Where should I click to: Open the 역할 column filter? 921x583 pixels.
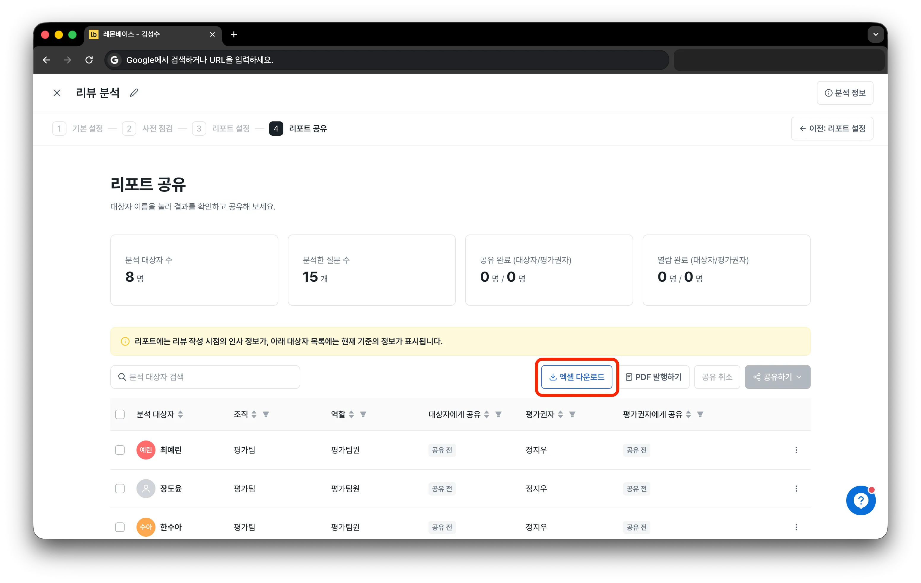pyautogui.click(x=363, y=414)
